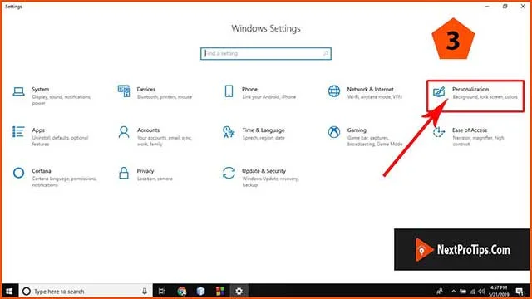Screen dimensions: 532x299
Task: Open the colorful tiles app in taskbar
Action: [x=220, y=292]
